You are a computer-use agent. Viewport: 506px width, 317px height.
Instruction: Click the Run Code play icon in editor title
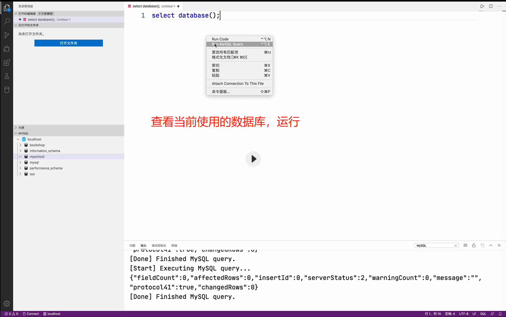coord(482,6)
